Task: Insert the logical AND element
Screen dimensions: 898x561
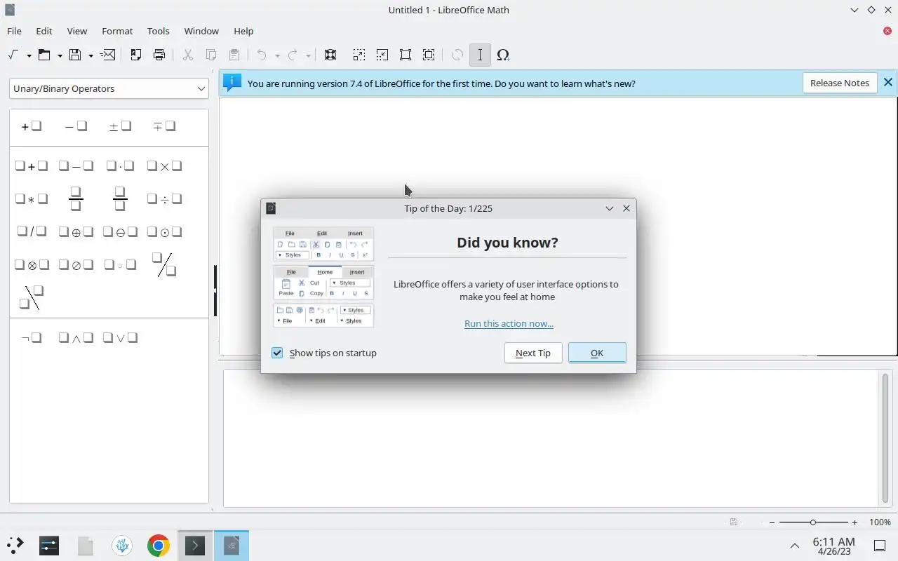Action: tap(76, 338)
